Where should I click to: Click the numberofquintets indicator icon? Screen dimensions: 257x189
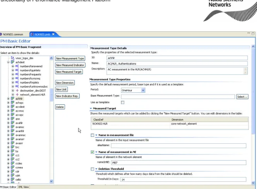point(17,70)
